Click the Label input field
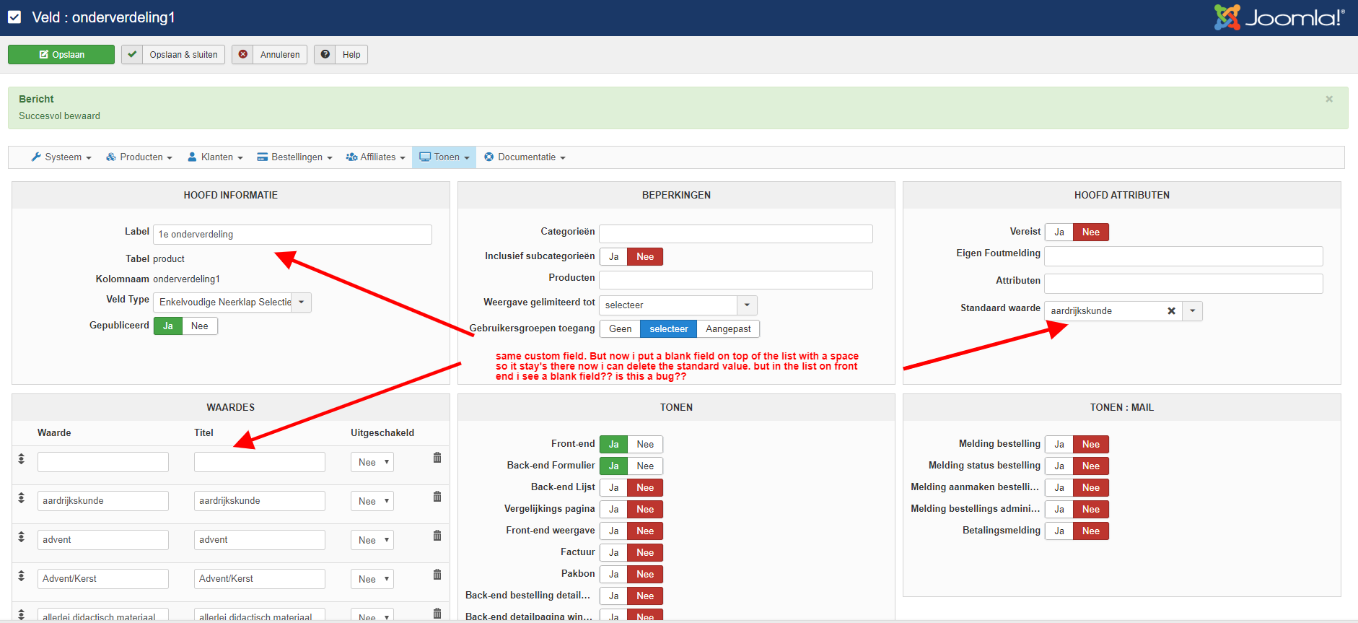Viewport: 1358px width, 623px height. (292, 235)
